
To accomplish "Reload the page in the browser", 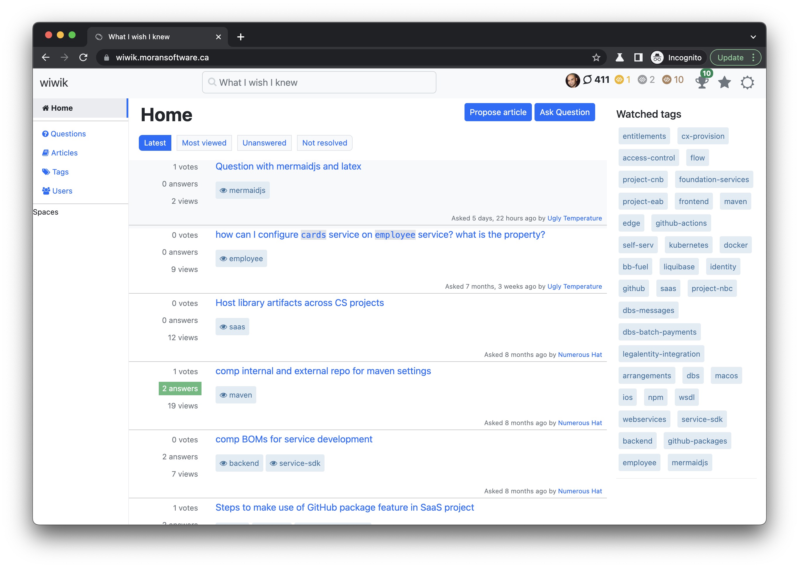I will click(83, 57).
